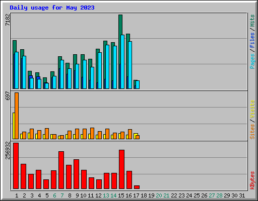Click the cyan pages bar for day 16
This screenshot has width=258, height=201.
click(x=130, y=65)
